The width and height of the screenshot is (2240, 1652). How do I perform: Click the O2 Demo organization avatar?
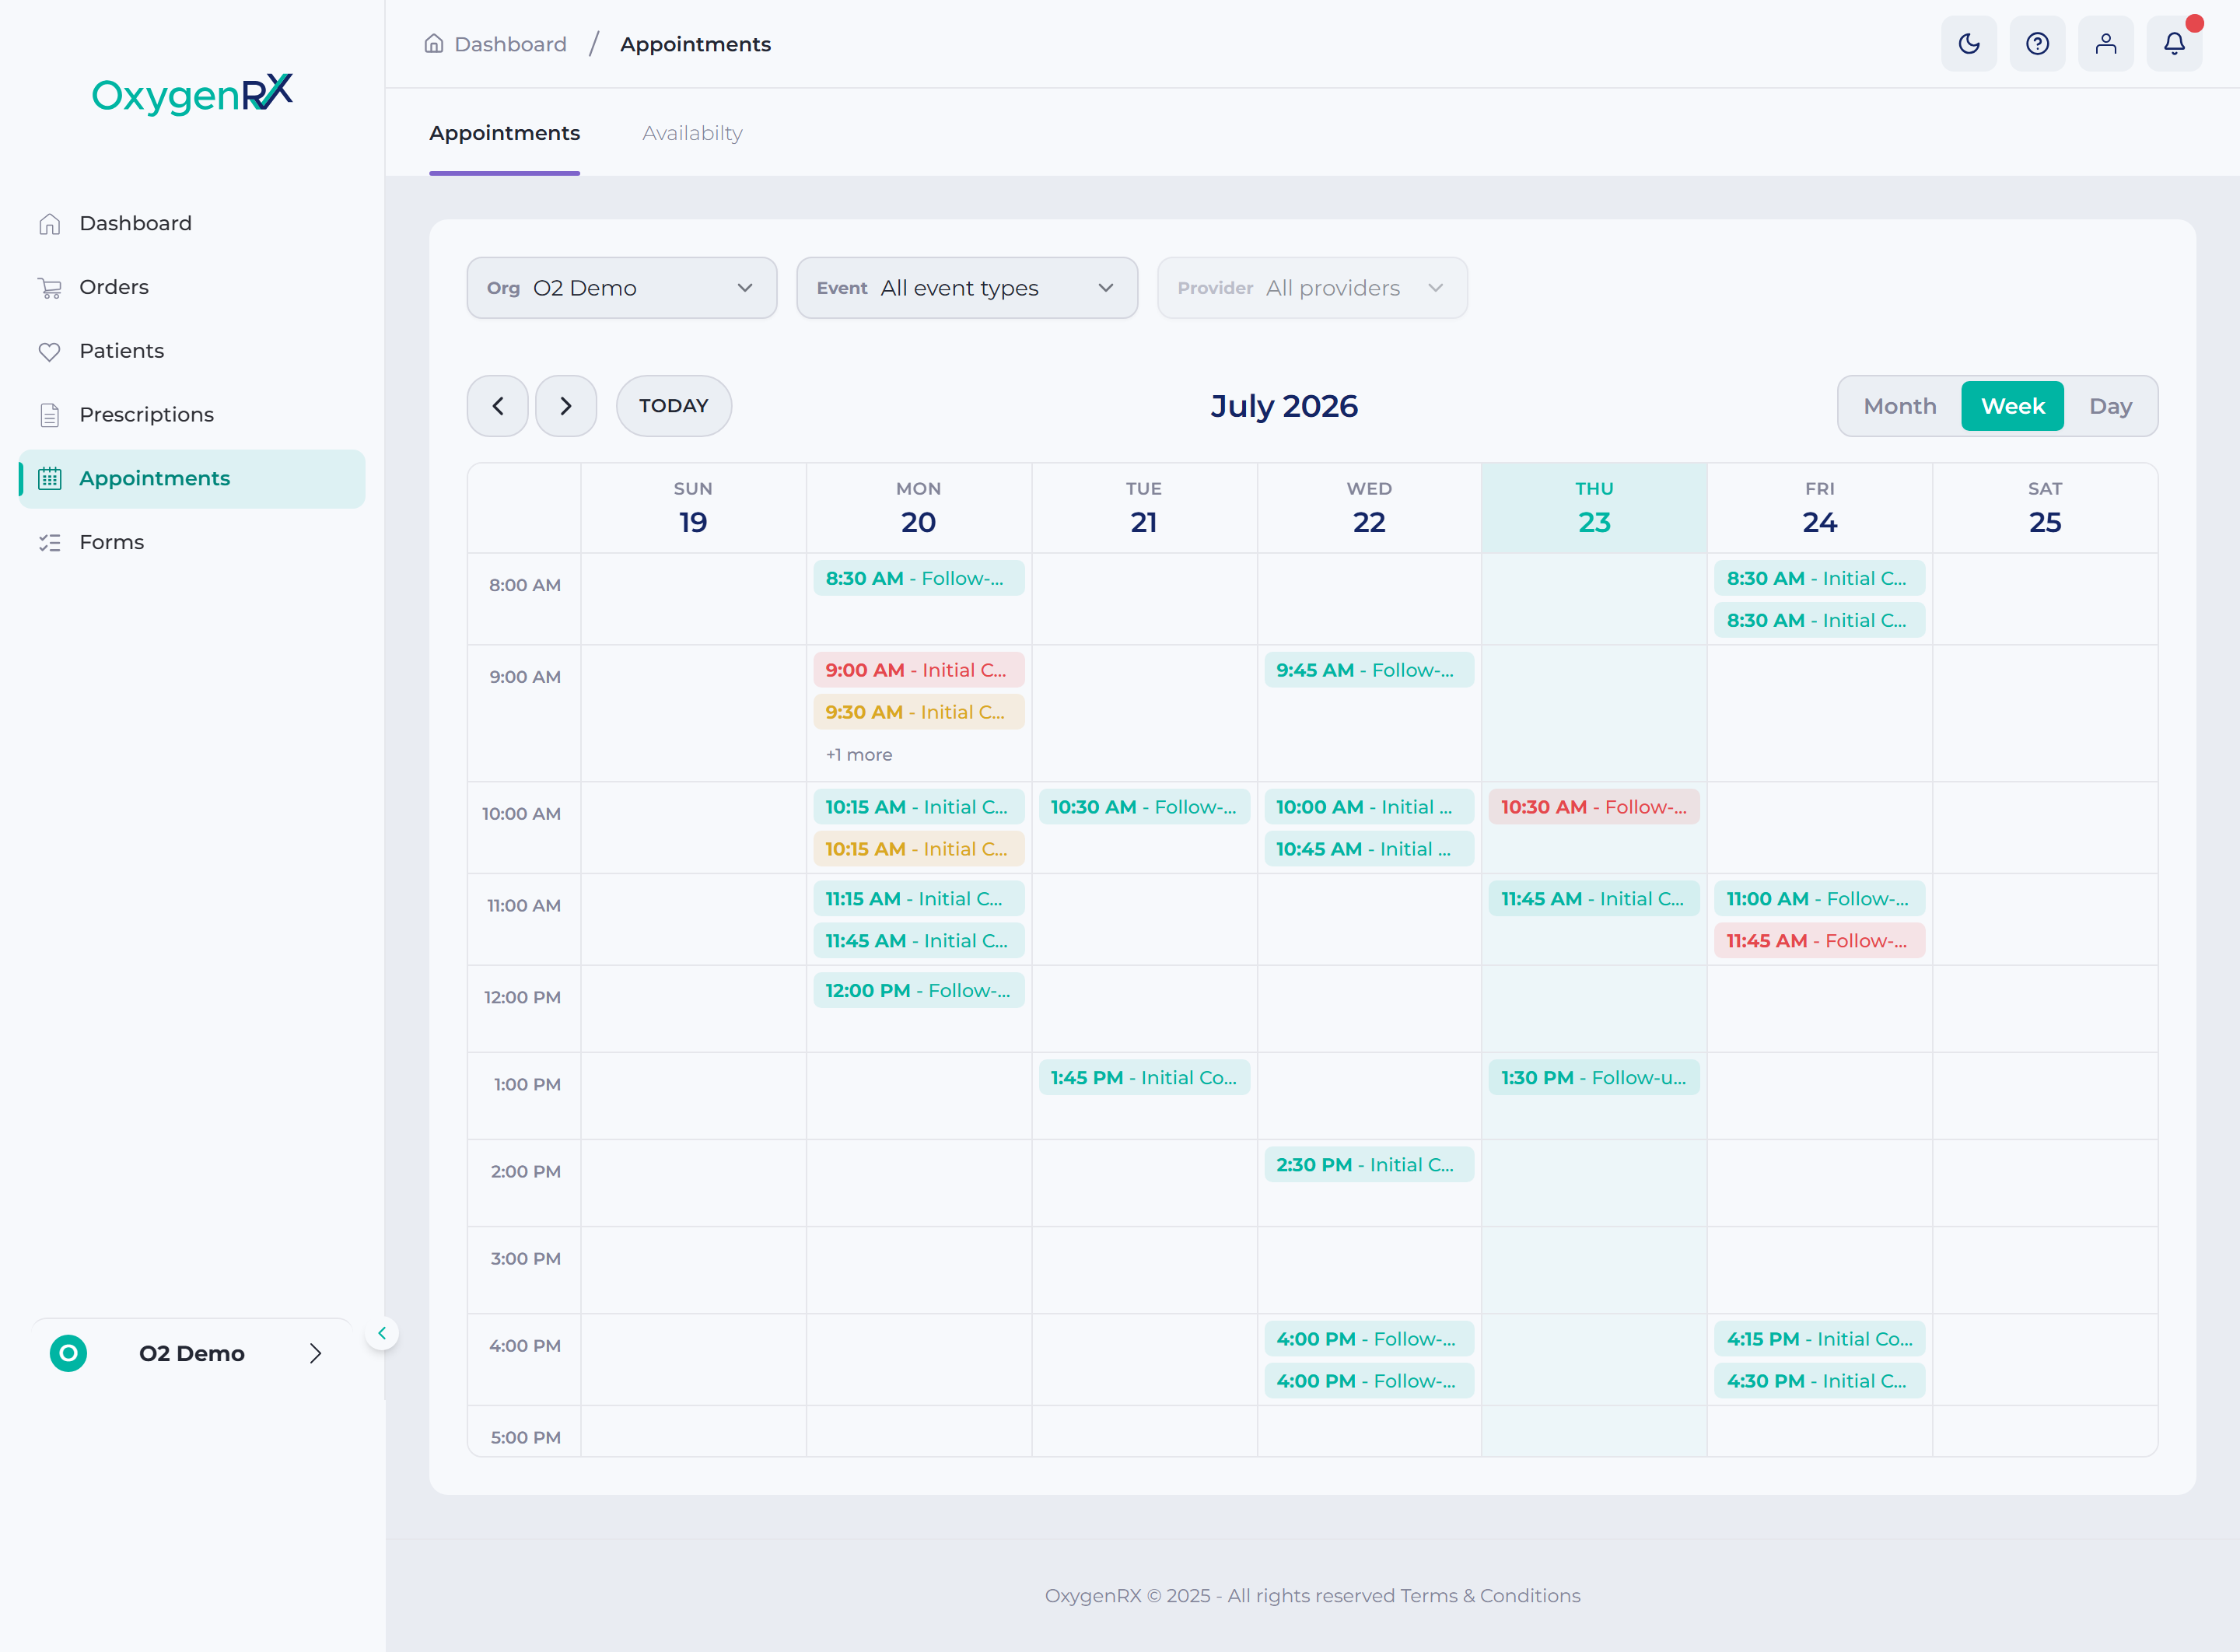pyautogui.click(x=68, y=1353)
